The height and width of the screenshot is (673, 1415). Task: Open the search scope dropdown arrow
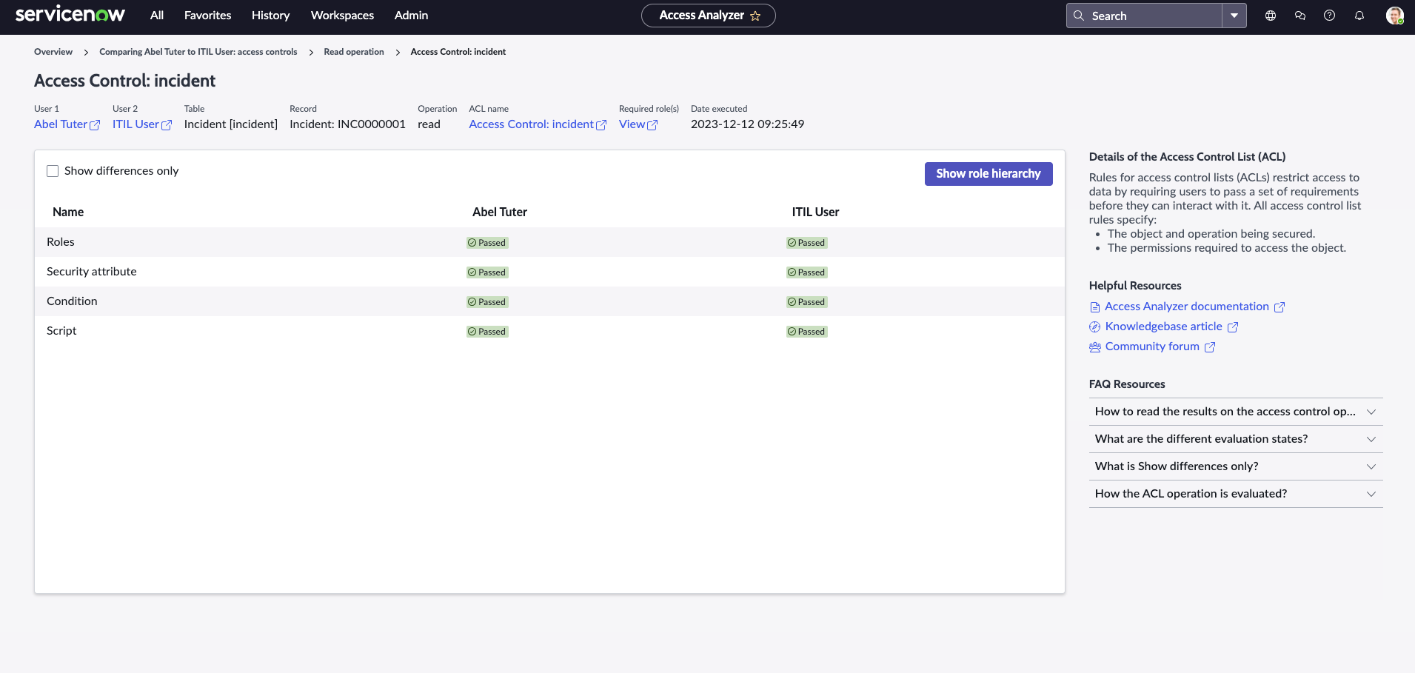coord(1234,16)
